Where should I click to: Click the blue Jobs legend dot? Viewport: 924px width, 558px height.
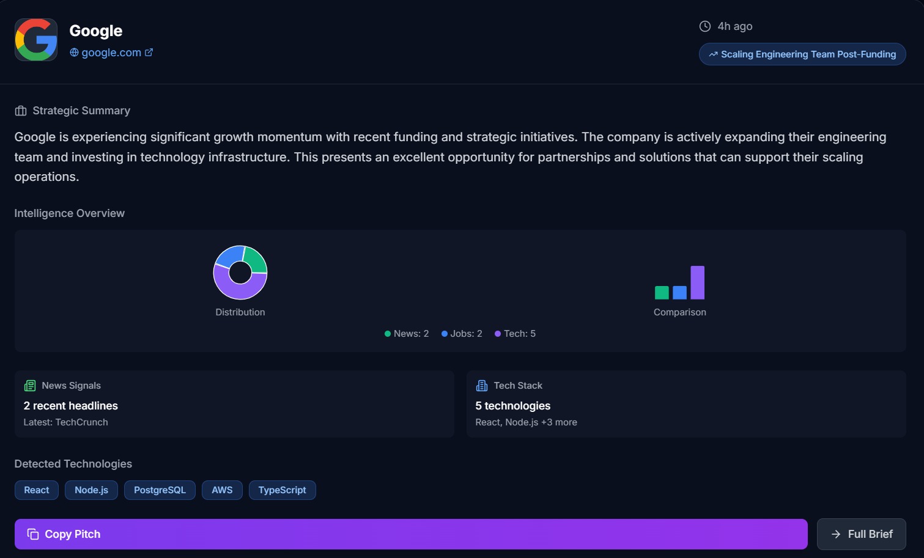tap(445, 334)
